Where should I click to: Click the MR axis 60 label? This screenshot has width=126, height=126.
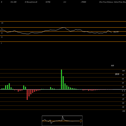pyautogui.click(x=123, y=79)
